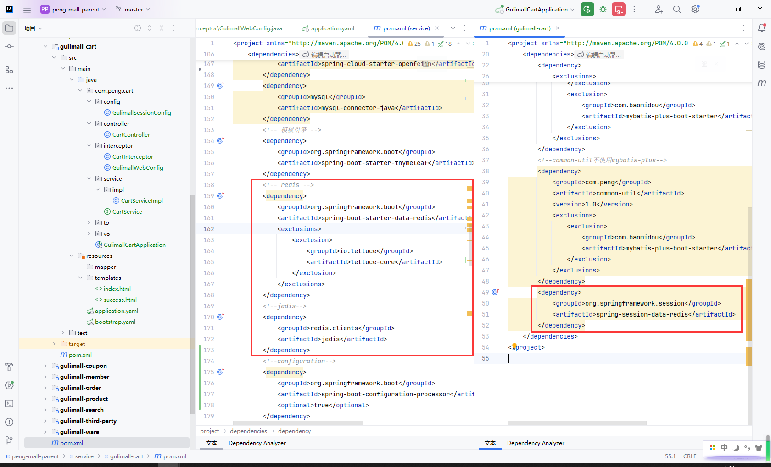771x467 pixels.
Task: Open peng-mall-parent project dropdown
Action: 73,9
